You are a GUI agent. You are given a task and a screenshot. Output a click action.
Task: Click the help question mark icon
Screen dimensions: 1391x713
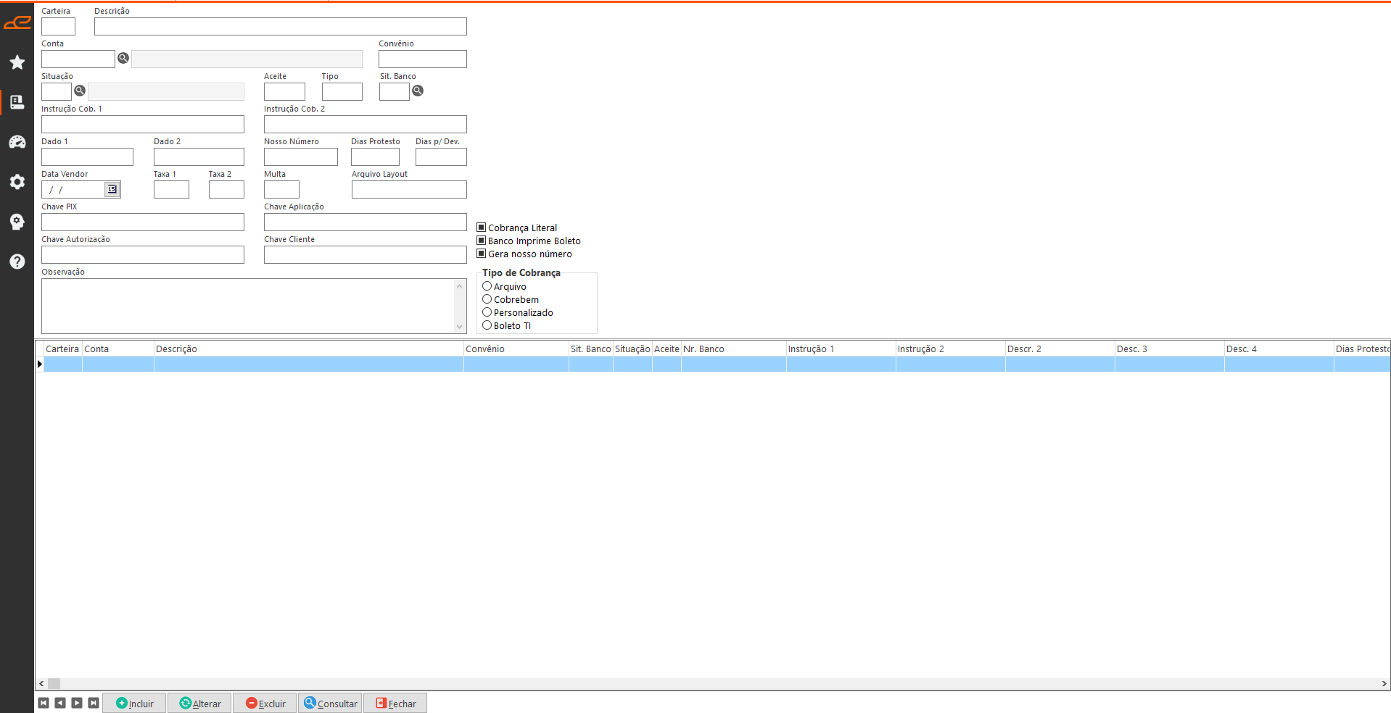[17, 262]
